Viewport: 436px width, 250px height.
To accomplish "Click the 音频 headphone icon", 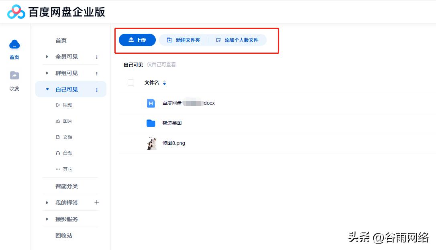I will [x=58, y=153].
